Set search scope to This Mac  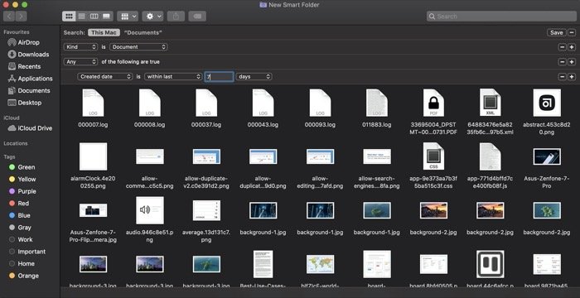104,32
